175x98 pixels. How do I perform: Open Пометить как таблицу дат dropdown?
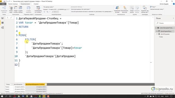pos(145,10)
